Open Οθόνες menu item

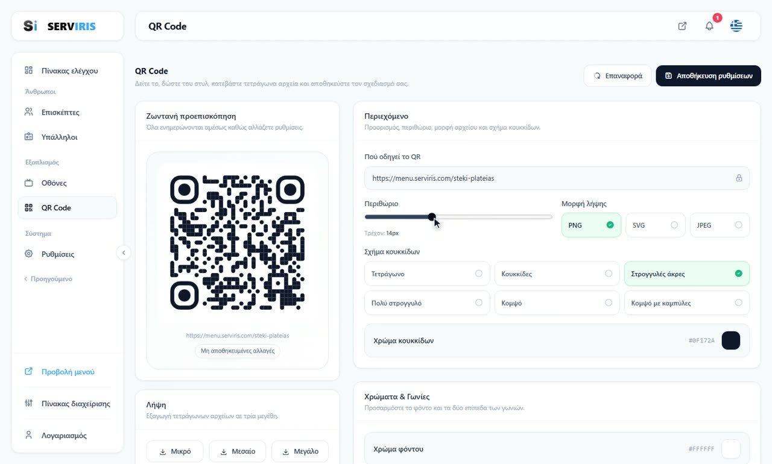click(x=67, y=183)
